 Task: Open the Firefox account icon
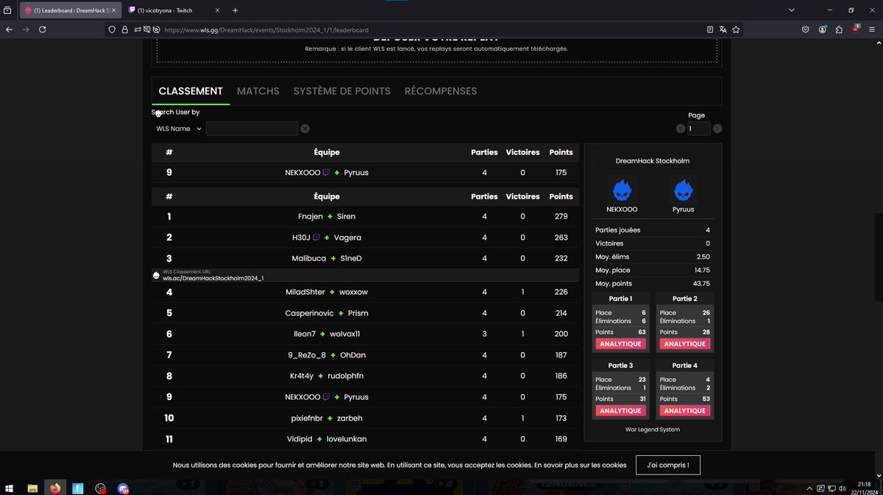822,29
